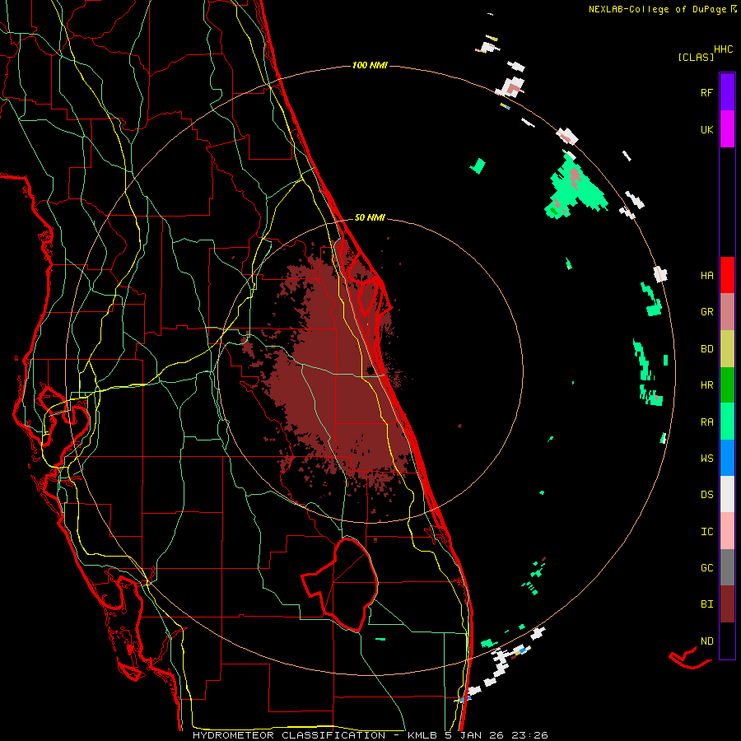The image size is (741, 741).
Task: Click the 'GC' legend label
Action: tap(706, 568)
